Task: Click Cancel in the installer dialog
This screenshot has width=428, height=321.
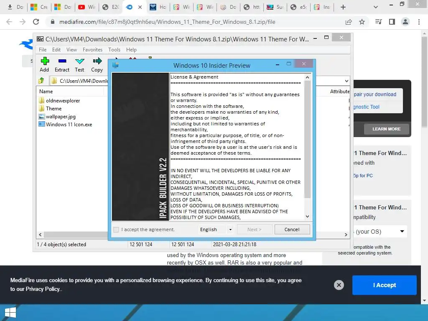Action: [292, 229]
